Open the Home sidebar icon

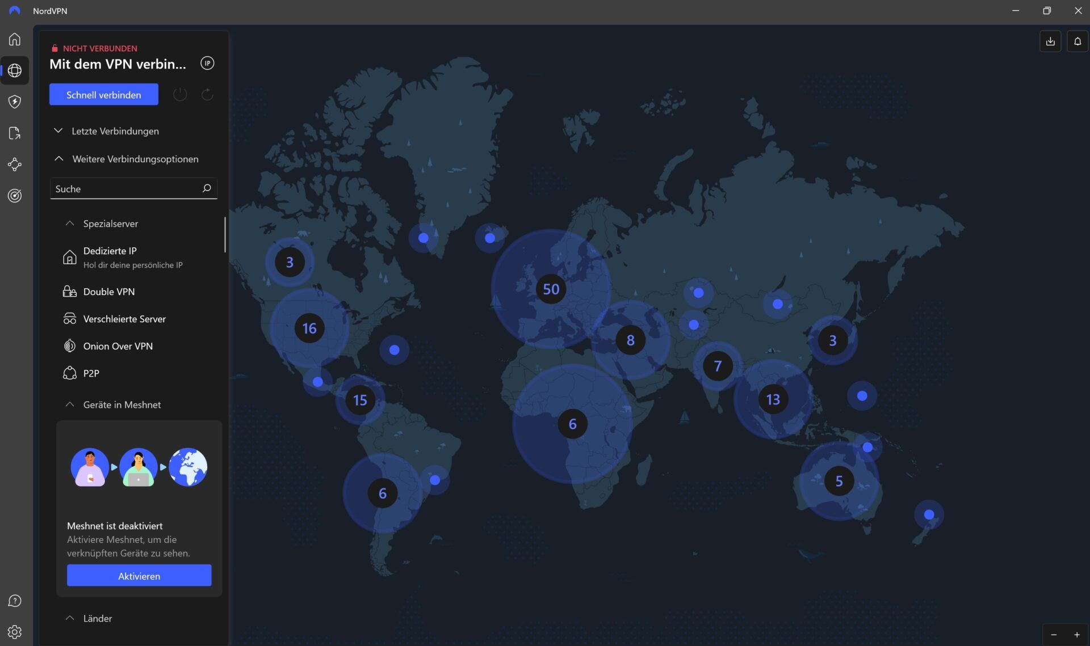pos(15,39)
